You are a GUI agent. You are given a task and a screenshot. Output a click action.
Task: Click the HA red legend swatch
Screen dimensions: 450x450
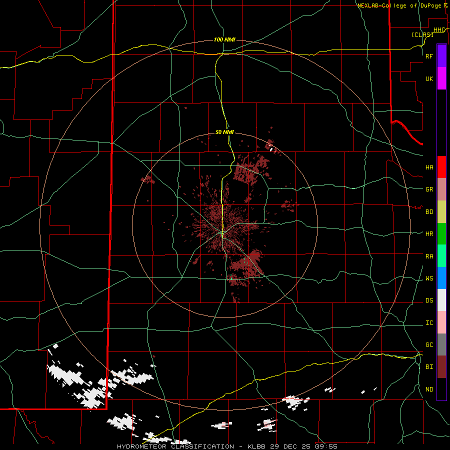point(441,167)
